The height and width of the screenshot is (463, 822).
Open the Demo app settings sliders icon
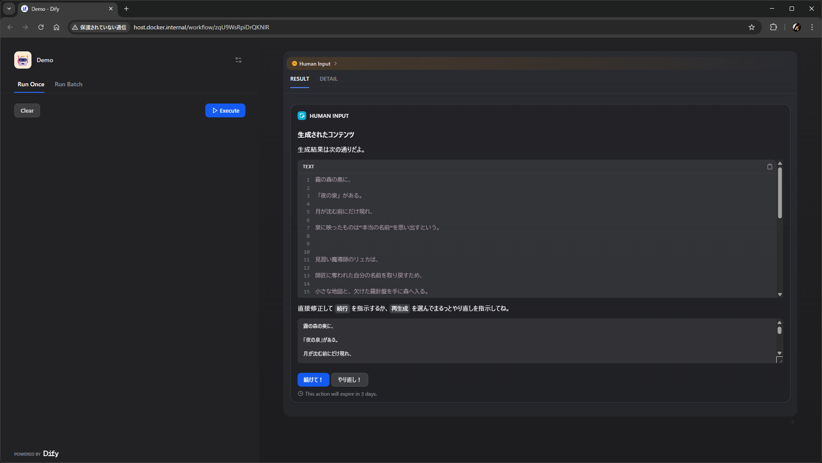point(238,60)
